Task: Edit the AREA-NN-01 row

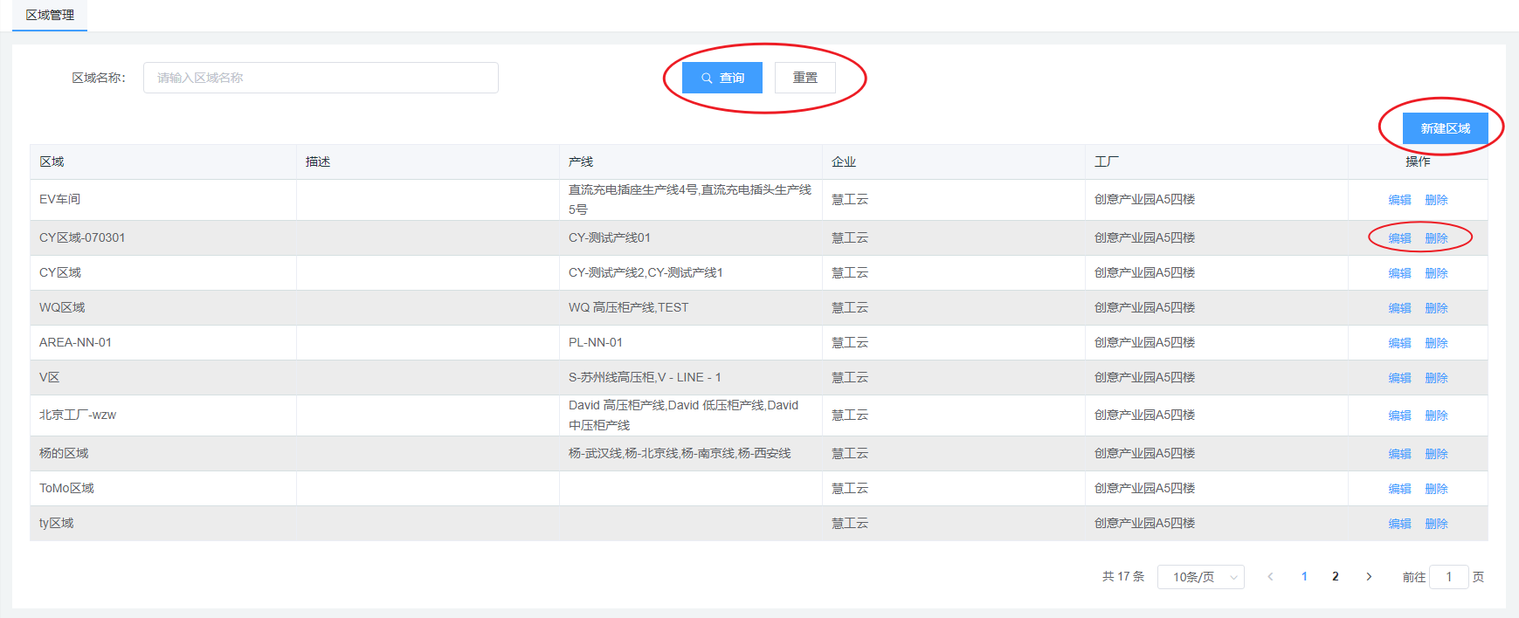Action: (1399, 343)
